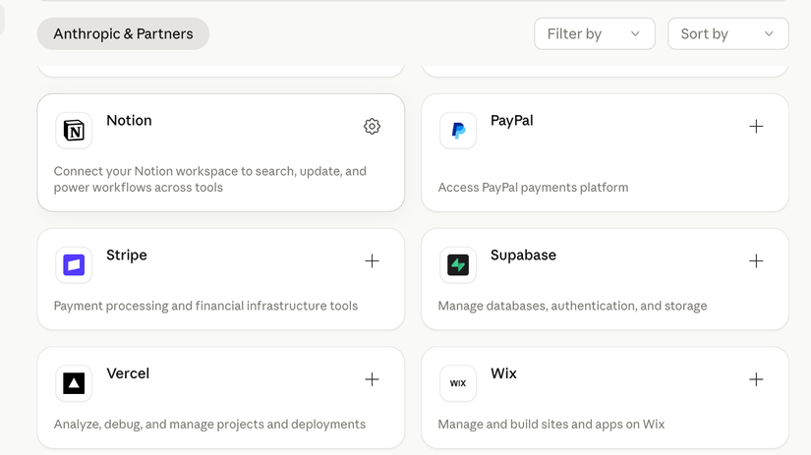The width and height of the screenshot is (811, 455).
Task: Select the Anthropic & Partners tab
Action: pos(123,33)
